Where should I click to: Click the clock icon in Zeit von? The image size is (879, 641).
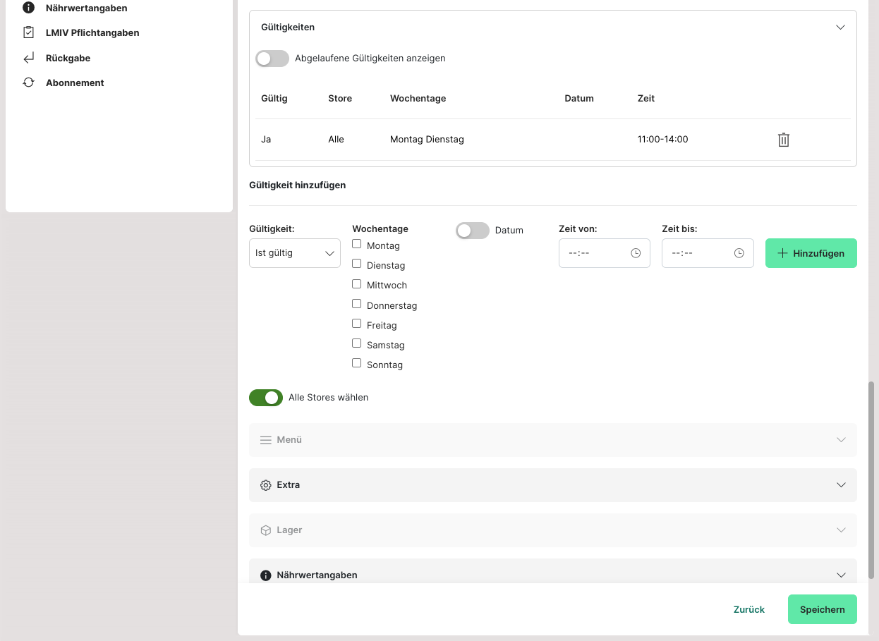click(x=636, y=253)
